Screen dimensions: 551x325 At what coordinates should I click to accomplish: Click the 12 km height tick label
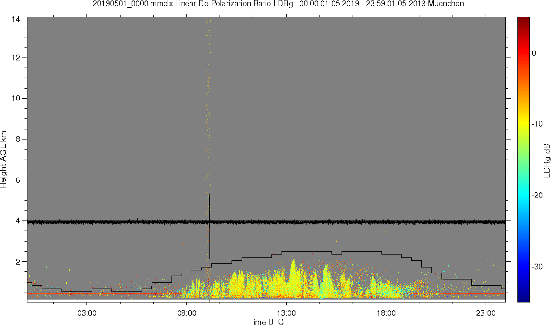pyautogui.click(x=16, y=58)
